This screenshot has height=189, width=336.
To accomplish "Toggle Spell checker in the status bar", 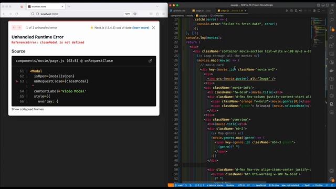I will pos(306,185).
